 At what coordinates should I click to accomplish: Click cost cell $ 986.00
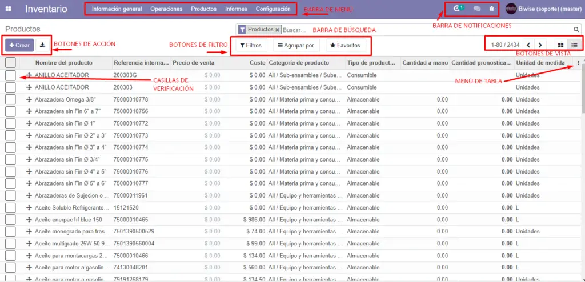tap(254, 220)
